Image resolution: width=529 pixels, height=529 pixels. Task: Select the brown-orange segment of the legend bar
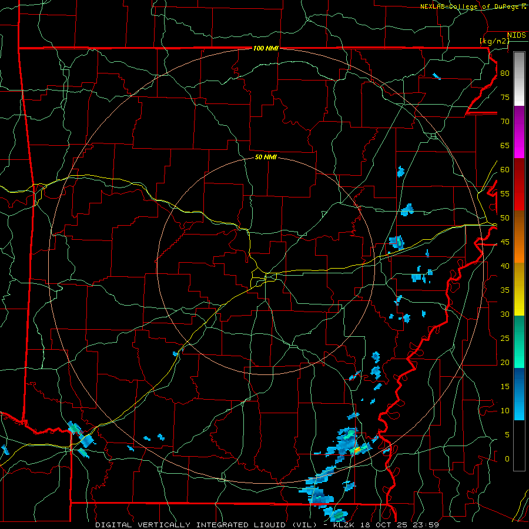tap(519, 237)
